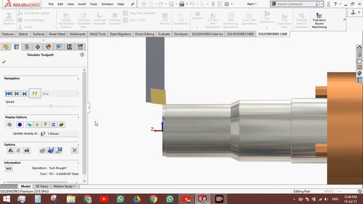The height and width of the screenshot is (204, 363).
Task: Click the panel scrollbar down arrow
Action: coord(85,181)
